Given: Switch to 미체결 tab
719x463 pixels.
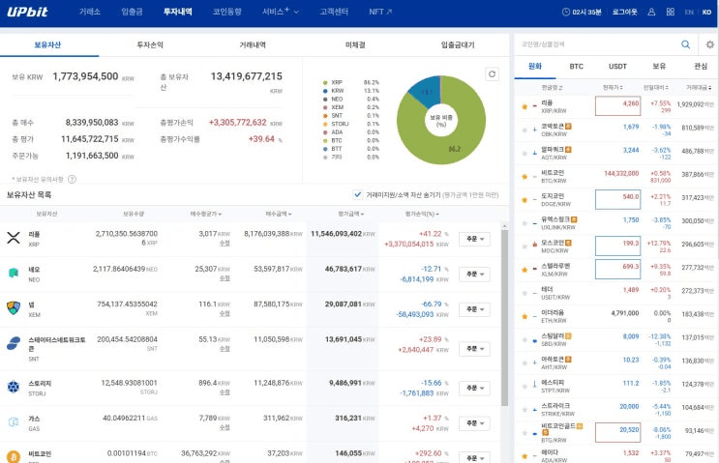Looking at the screenshot, I should point(355,44).
